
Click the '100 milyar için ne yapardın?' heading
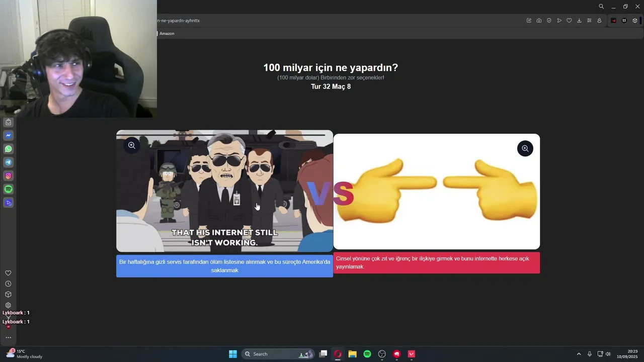pyautogui.click(x=331, y=68)
